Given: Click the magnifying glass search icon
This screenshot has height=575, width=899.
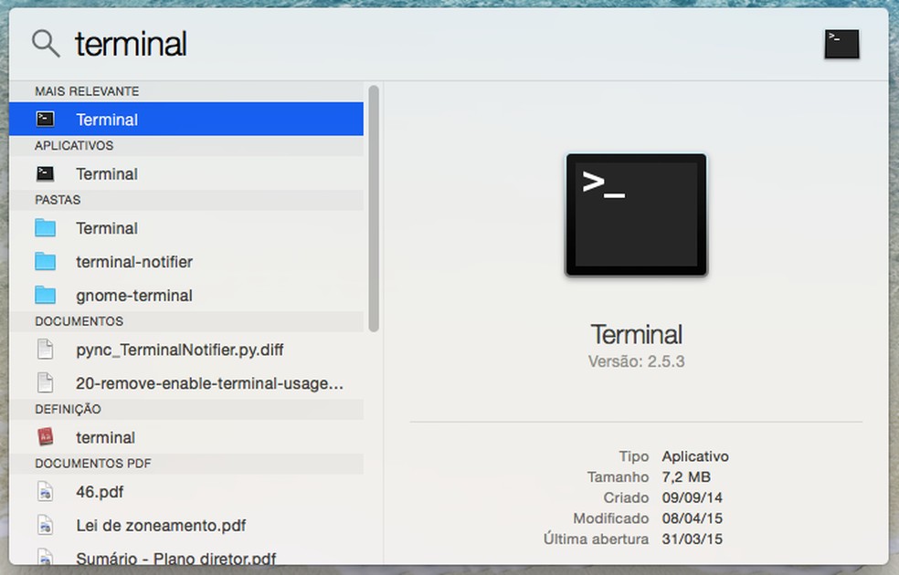Looking at the screenshot, I should 43,43.
